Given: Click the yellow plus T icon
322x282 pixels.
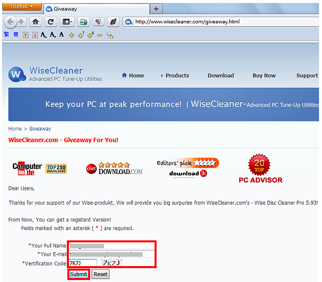Looking at the screenshot, I should point(81,35).
